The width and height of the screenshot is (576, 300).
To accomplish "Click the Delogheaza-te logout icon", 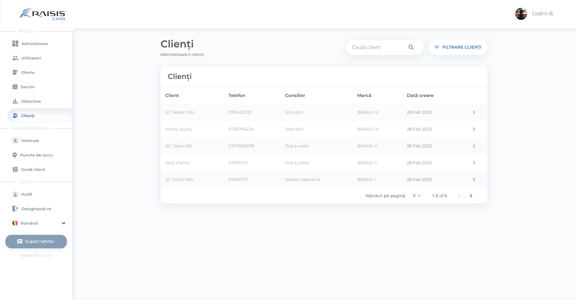I will 15,209.
